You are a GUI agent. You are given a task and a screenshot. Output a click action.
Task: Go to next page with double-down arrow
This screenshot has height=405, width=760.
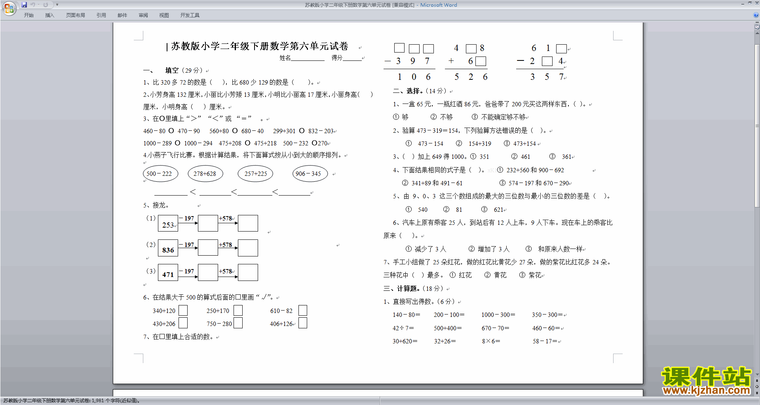click(x=757, y=393)
